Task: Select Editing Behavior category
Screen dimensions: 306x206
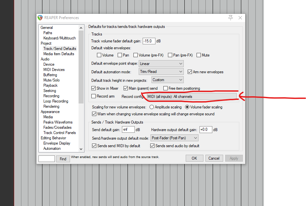Action: pos(54,138)
